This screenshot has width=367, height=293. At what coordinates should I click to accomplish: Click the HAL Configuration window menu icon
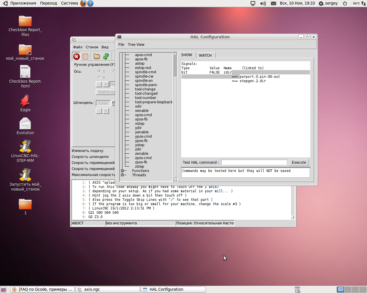coord(119,37)
